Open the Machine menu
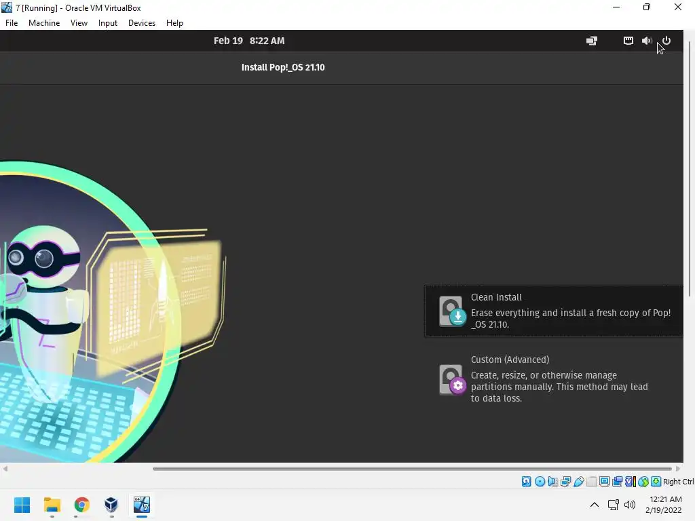 [x=44, y=23]
